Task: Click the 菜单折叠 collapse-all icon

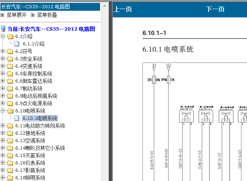Action: point(33,15)
